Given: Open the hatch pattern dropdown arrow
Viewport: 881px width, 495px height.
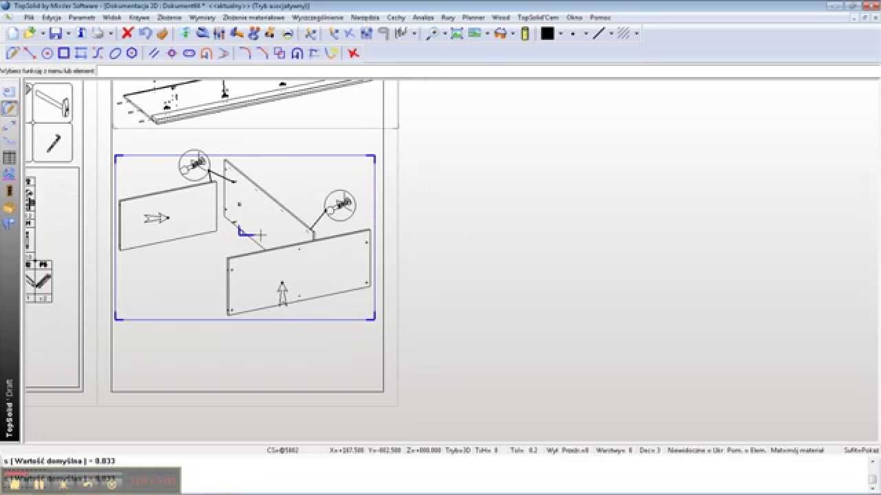Looking at the screenshot, I should point(637,33).
